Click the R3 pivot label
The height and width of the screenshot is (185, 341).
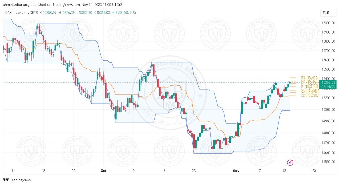click(x=311, y=78)
